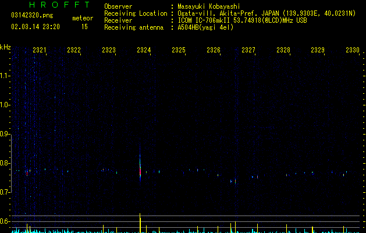The image size is (366, 233).
Task: Click the Receiving antenna label
Action: 134,27
